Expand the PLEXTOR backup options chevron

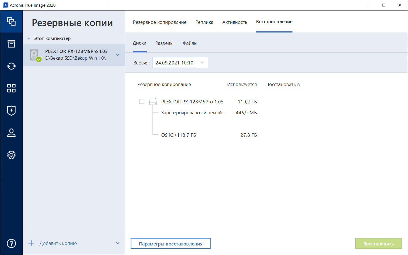click(118, 55)
